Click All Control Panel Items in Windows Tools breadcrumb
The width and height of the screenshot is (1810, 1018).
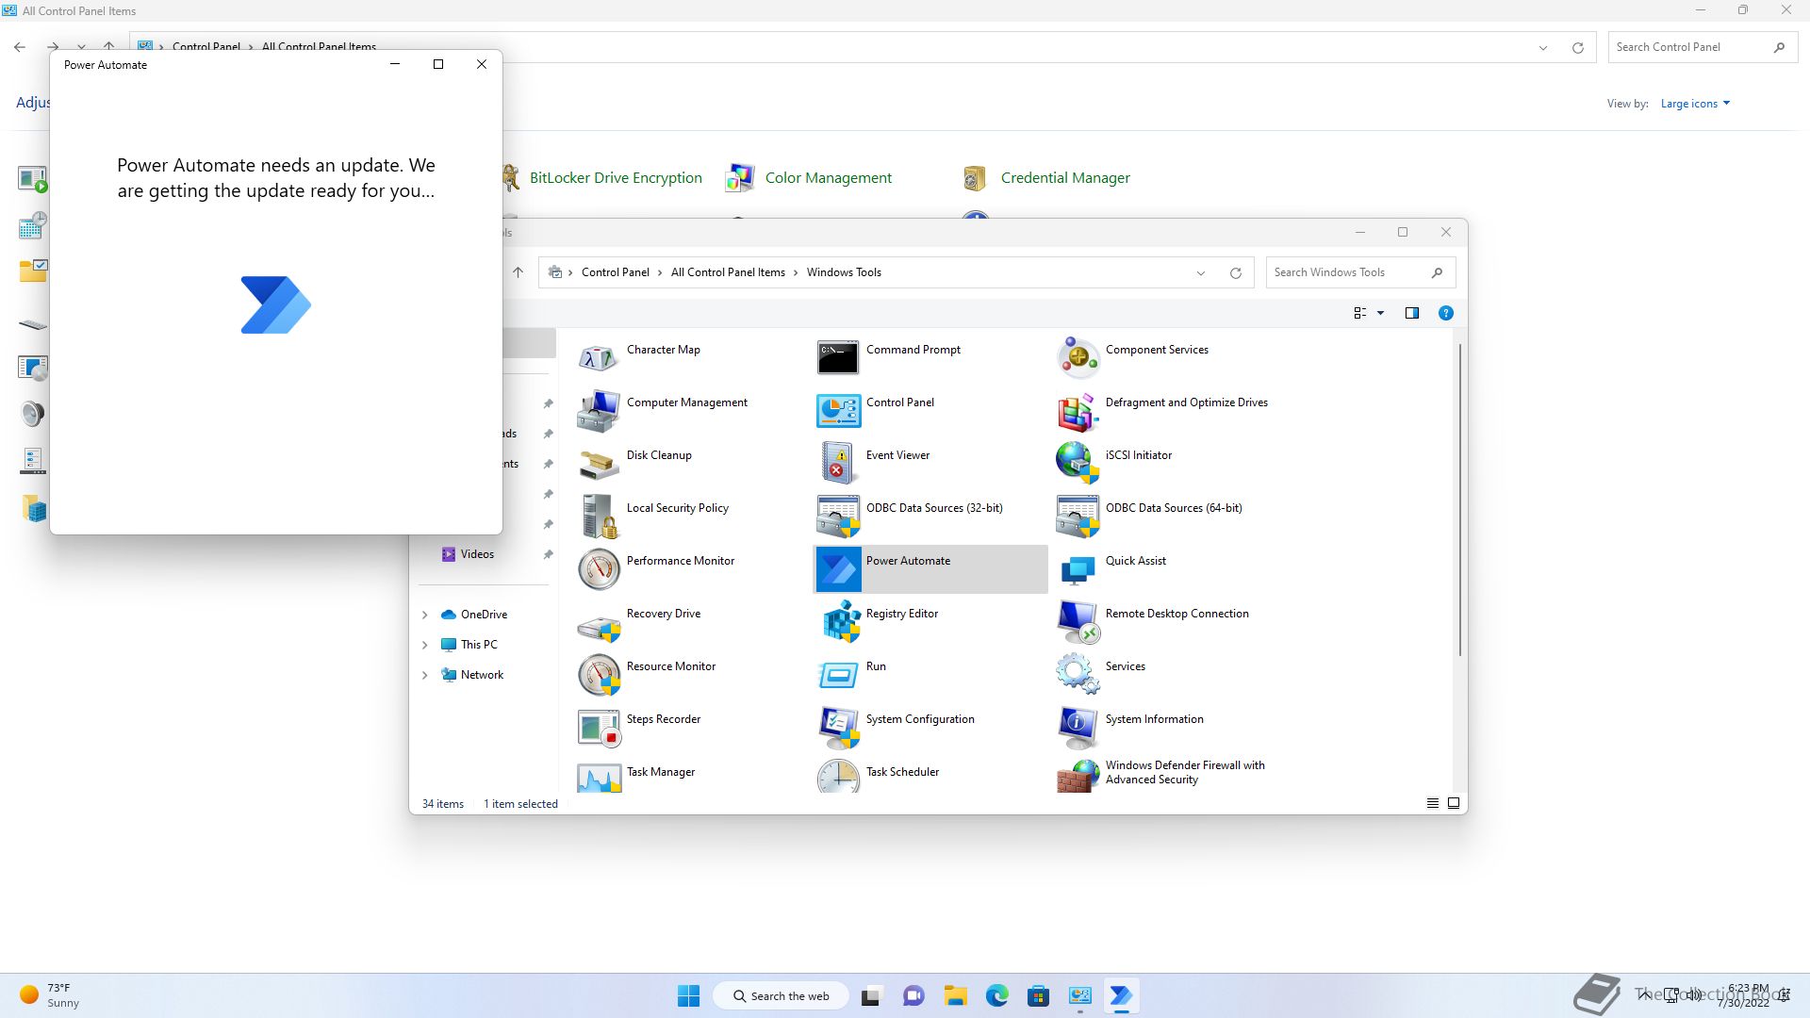(x=728, y=272)
